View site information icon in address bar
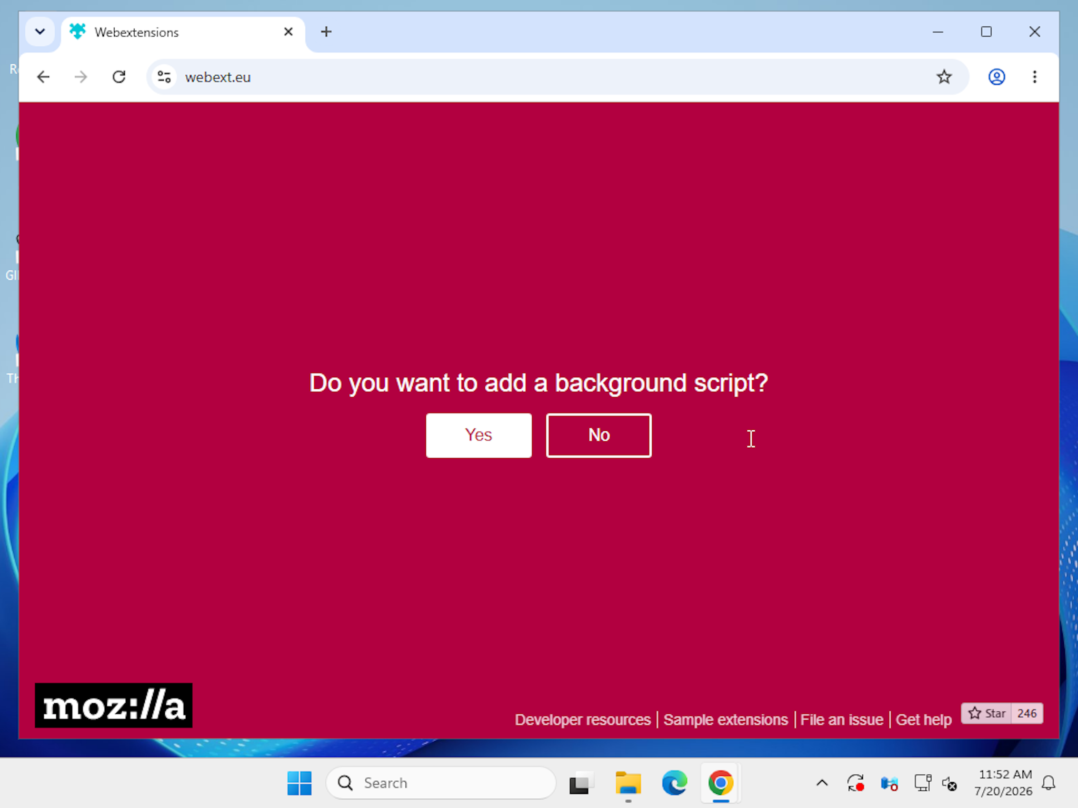The image size is (1078, 808). [x=164, y=77]
